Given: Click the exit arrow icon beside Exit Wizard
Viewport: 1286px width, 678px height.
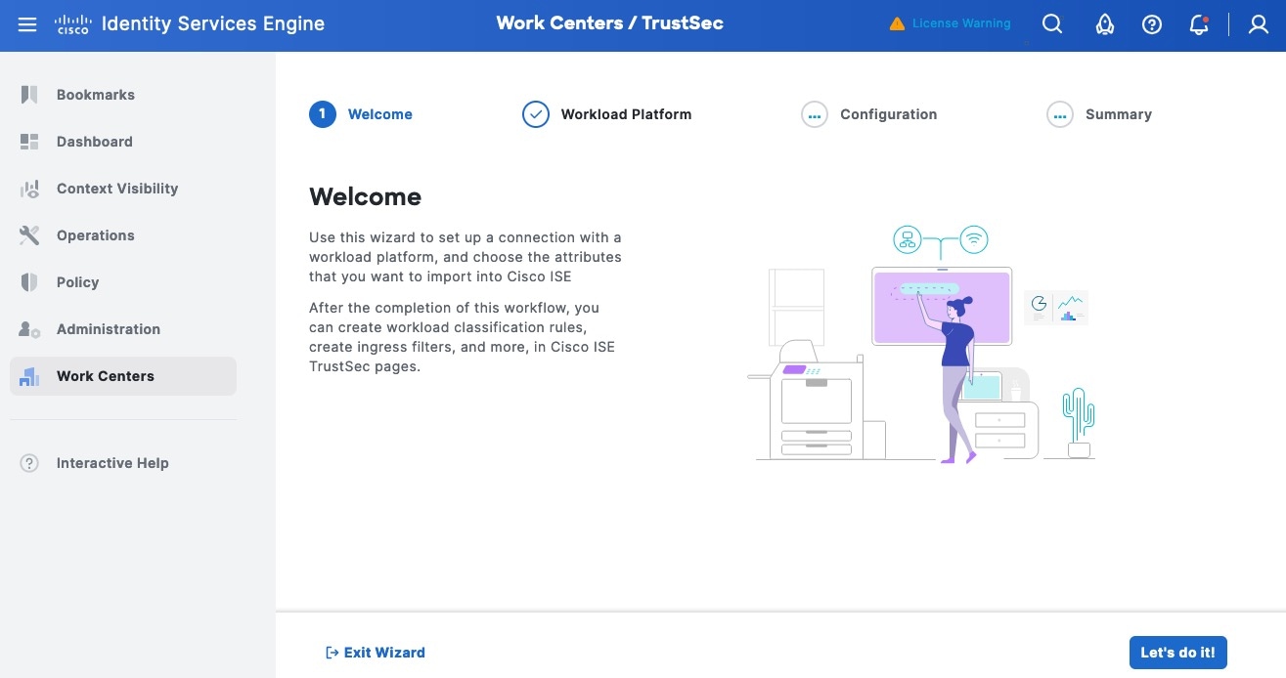Looking at the screenshot, I should coord(332,653).
